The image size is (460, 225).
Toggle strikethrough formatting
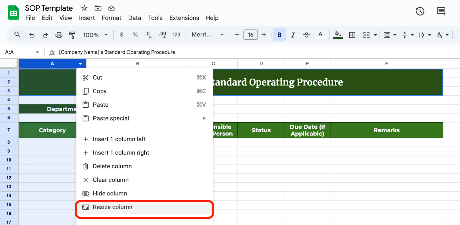[x=306, y=35]
